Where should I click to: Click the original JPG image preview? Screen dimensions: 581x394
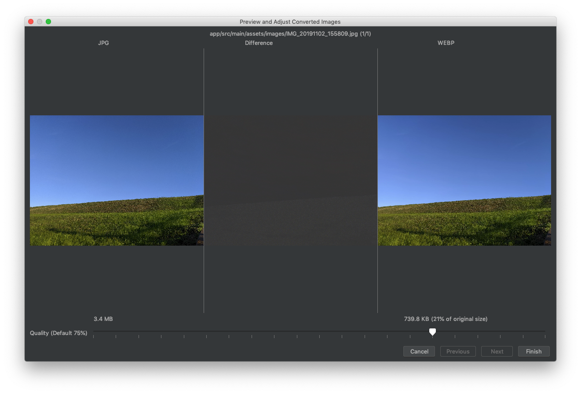117,180
